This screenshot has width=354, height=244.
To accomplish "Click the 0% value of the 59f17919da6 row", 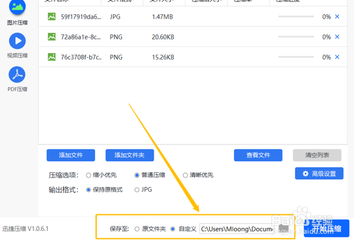I will 326,17.
